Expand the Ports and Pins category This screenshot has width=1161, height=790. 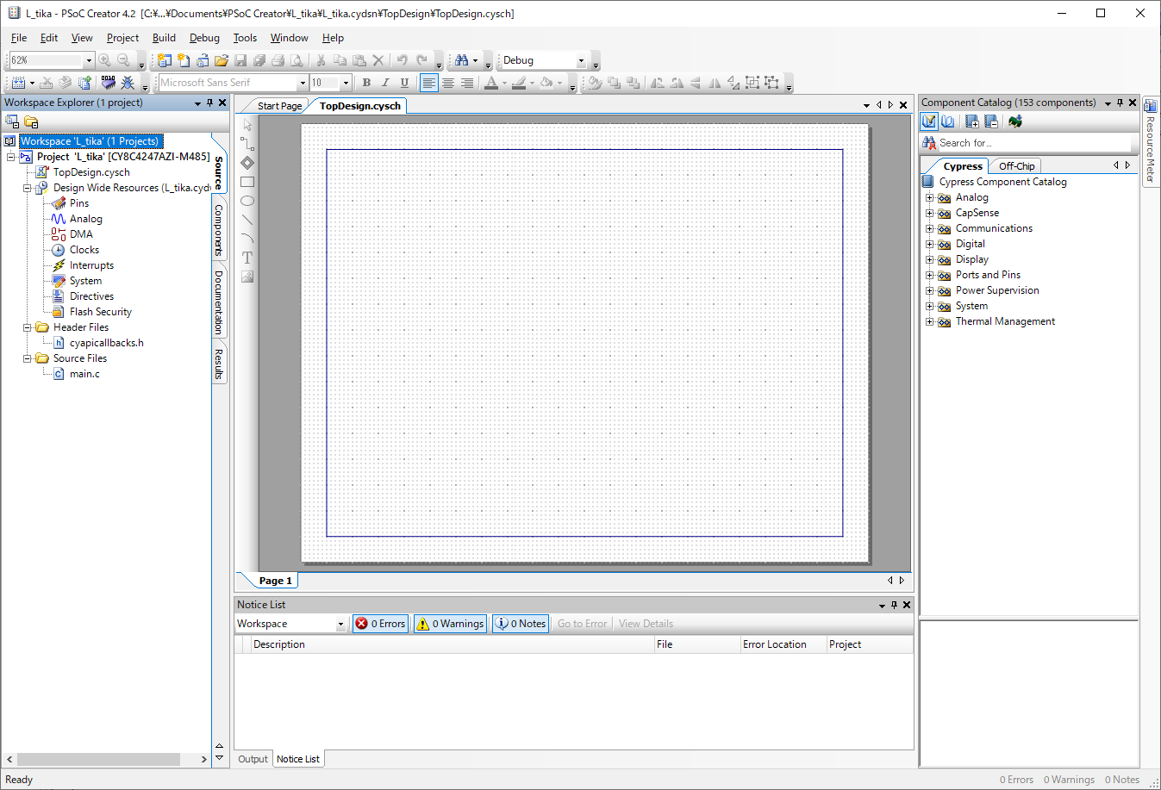click(930, 275)
